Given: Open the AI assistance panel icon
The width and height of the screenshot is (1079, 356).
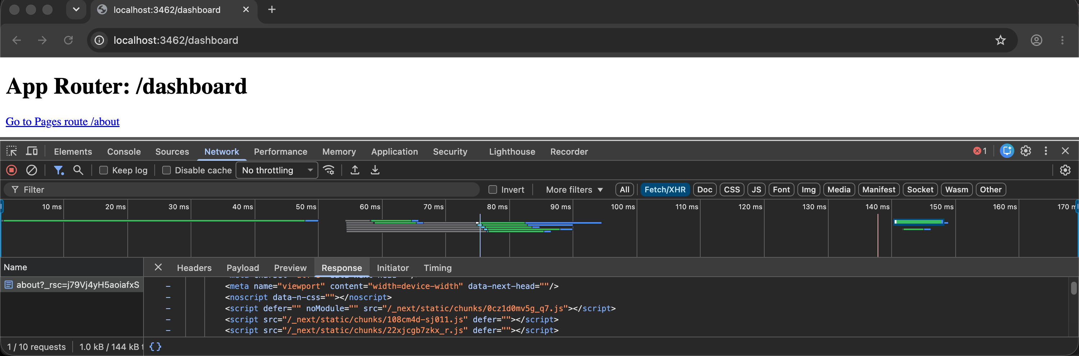Looking at the screenshot, I should 1007,151.
